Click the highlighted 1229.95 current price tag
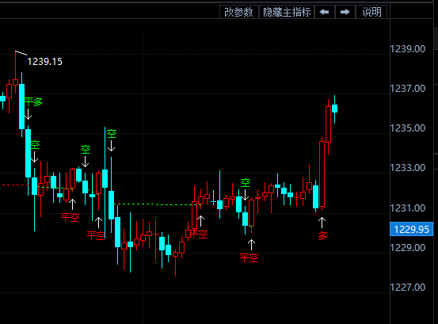The width and height of the screenshot is (438, 324). 411,229
